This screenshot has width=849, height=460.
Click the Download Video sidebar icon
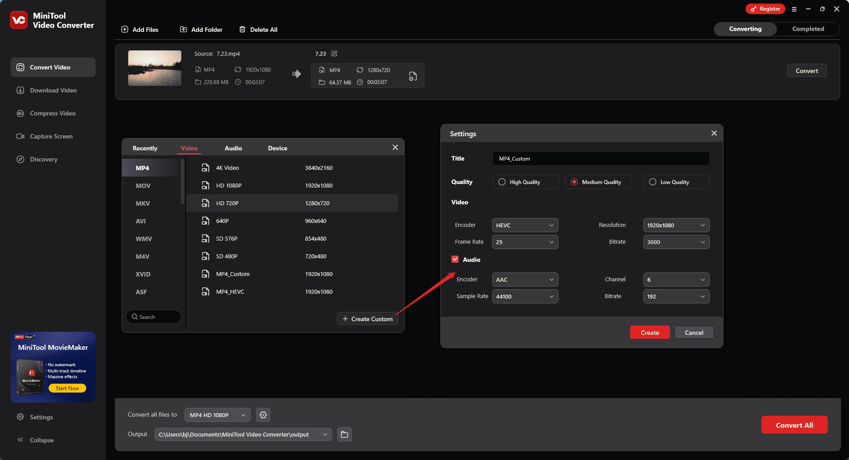pyautogui.click(x=20, y=90)
